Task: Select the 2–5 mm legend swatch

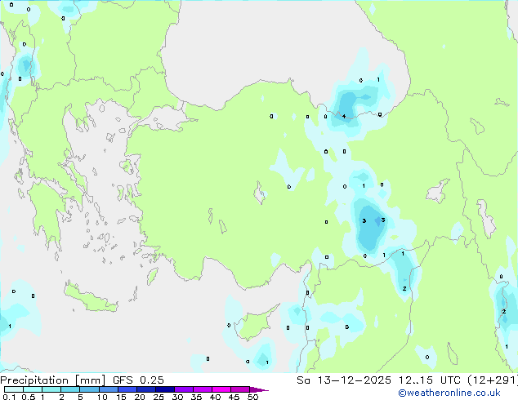Action: click(x=70, y=389)
